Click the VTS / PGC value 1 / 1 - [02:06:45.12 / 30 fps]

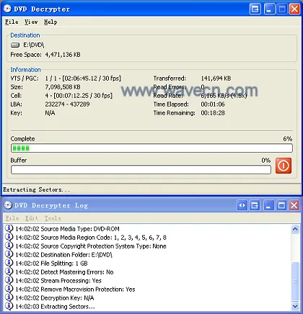coord(83,78)
